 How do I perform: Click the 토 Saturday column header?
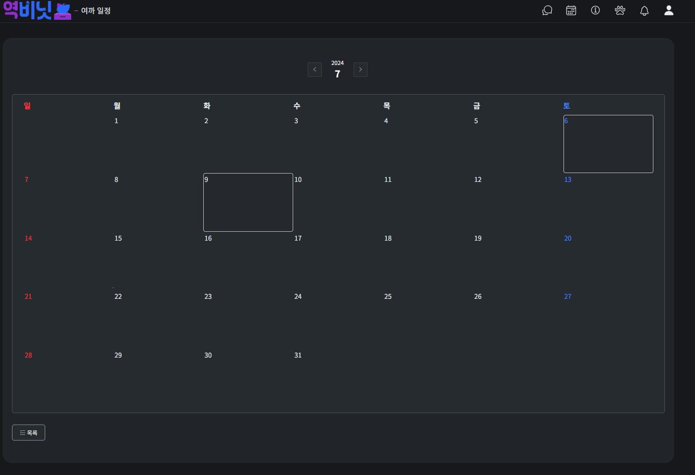coord(567,106)
